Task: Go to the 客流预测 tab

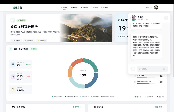Action: pos(84,8)
